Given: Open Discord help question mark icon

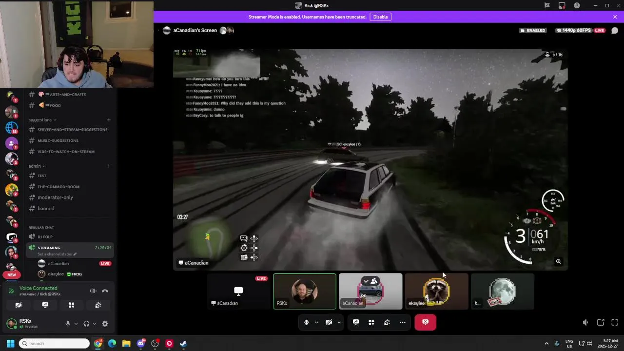Looking at the screenshot, I should coord(577,5).
